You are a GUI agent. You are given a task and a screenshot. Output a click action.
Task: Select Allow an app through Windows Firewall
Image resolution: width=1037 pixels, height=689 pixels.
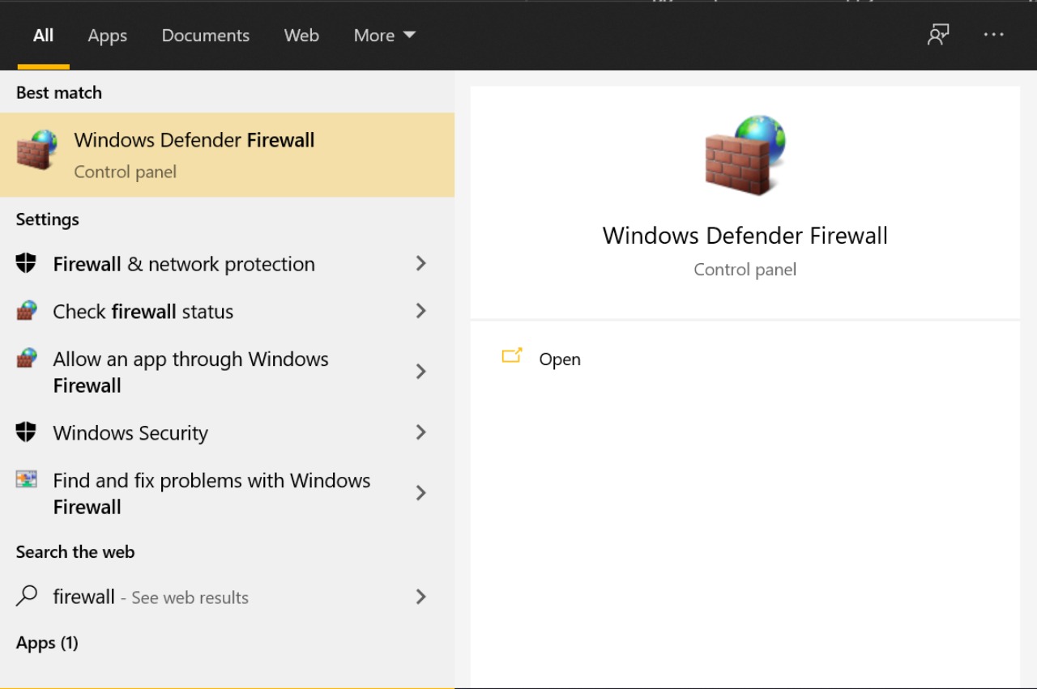click(x=227, y=372)
